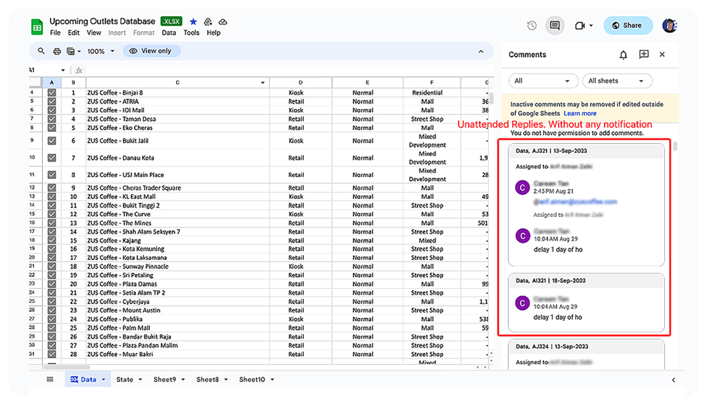Select cell ZUS Coffee - Publika
This screenshot has height=405, width=707.
point(177,319)
